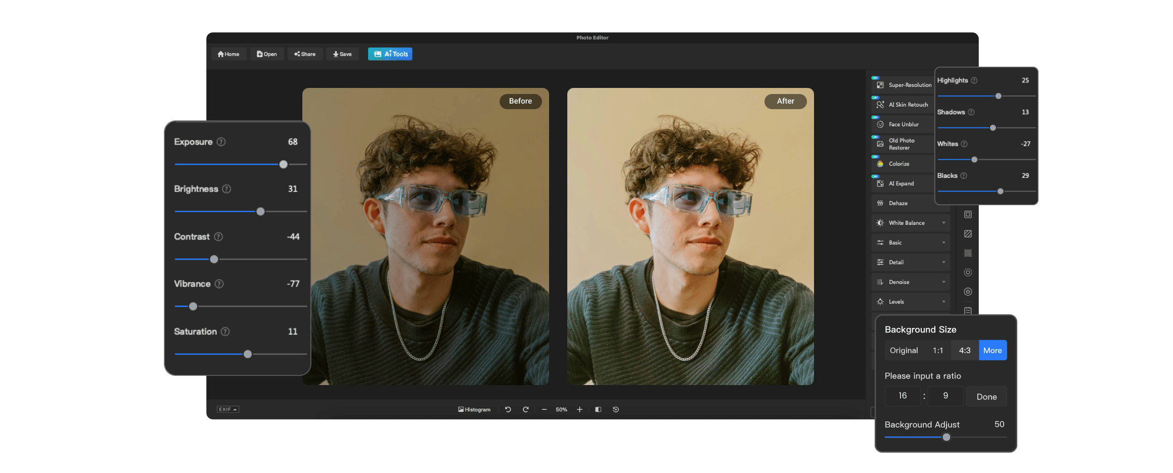Viewport: 1173px width, 473px height.
Task: Click the Save button
Action: pos(342,54)
